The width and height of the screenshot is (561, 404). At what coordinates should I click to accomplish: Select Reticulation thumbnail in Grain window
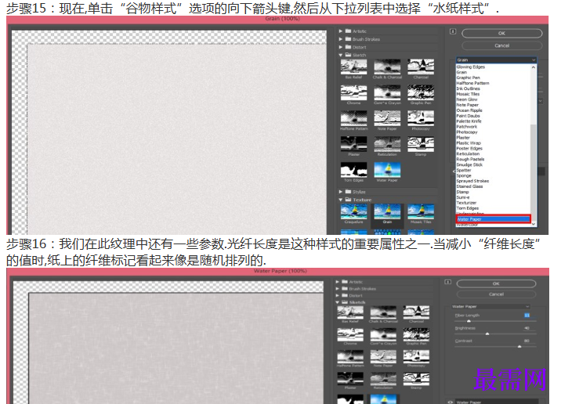click(387, 144)
